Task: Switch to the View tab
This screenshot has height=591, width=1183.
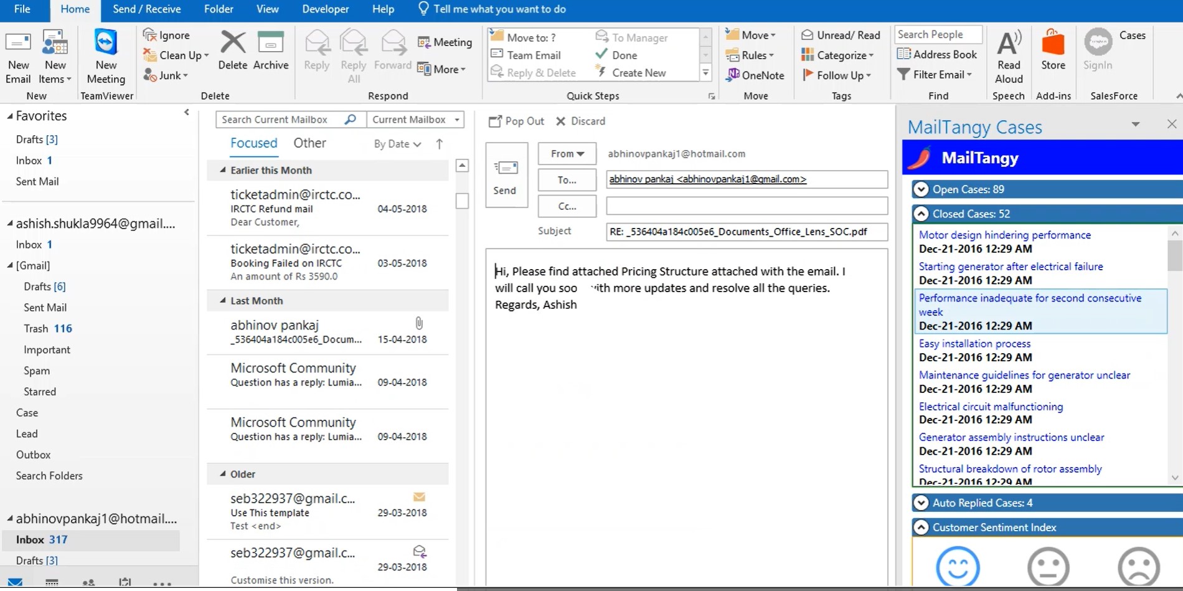Action: pos(268,9)
